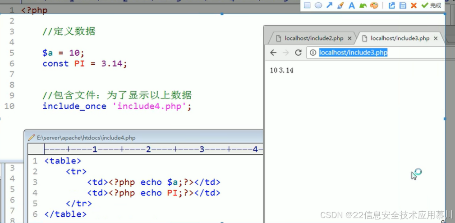Select the brush drawing tool
This screenshot has height=223, width=455.
pyautogui.click(x=340, y=5)
